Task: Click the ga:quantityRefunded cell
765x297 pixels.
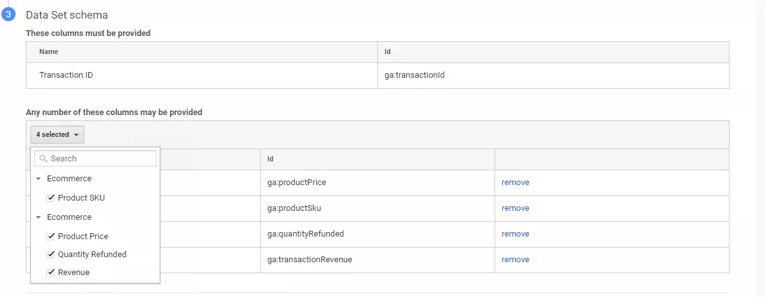Action: point(377,234)
